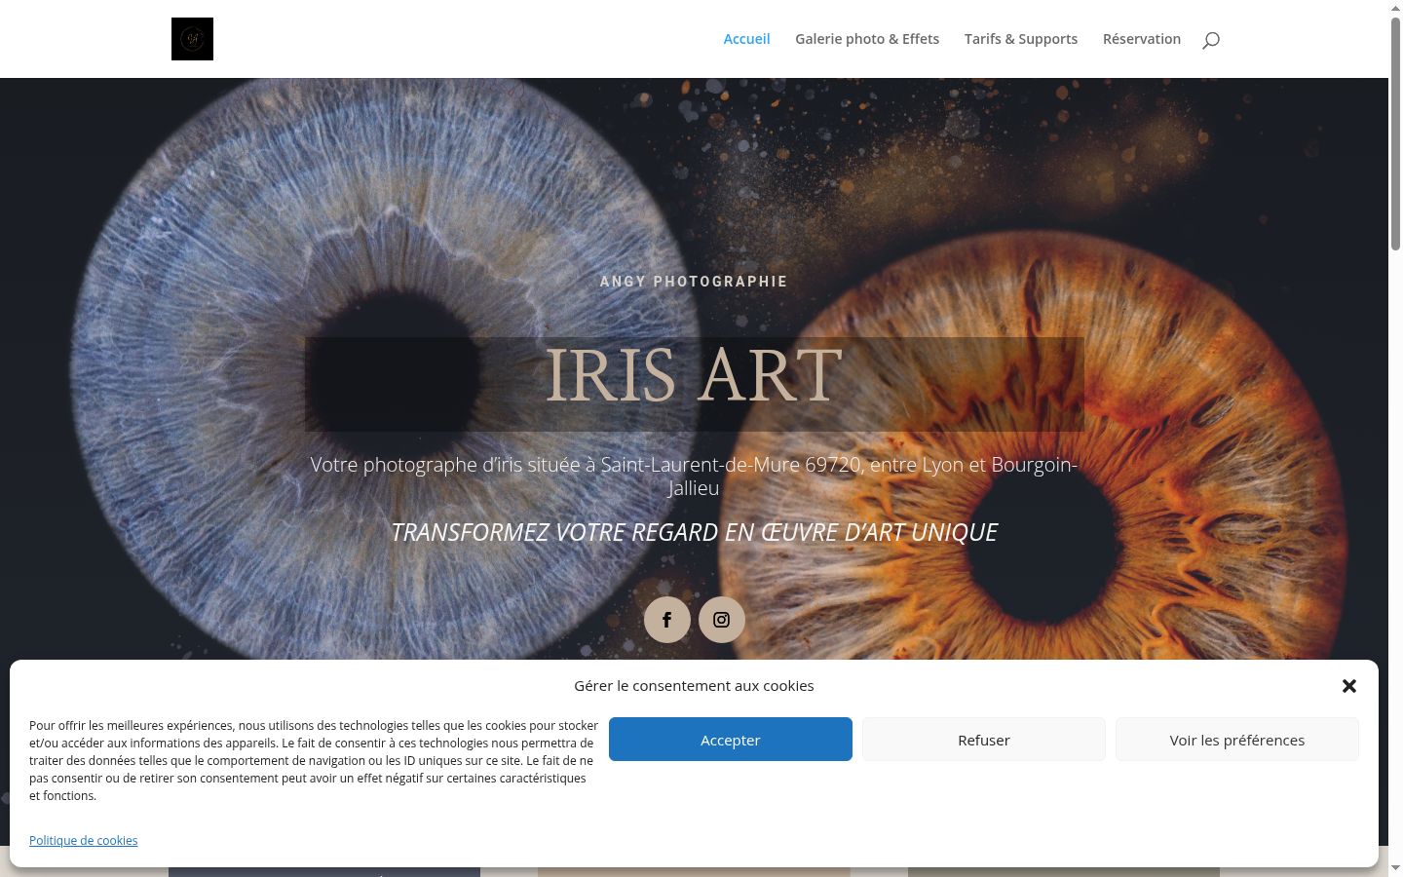Click the scrollbar down arrow

coord(1395,868)
